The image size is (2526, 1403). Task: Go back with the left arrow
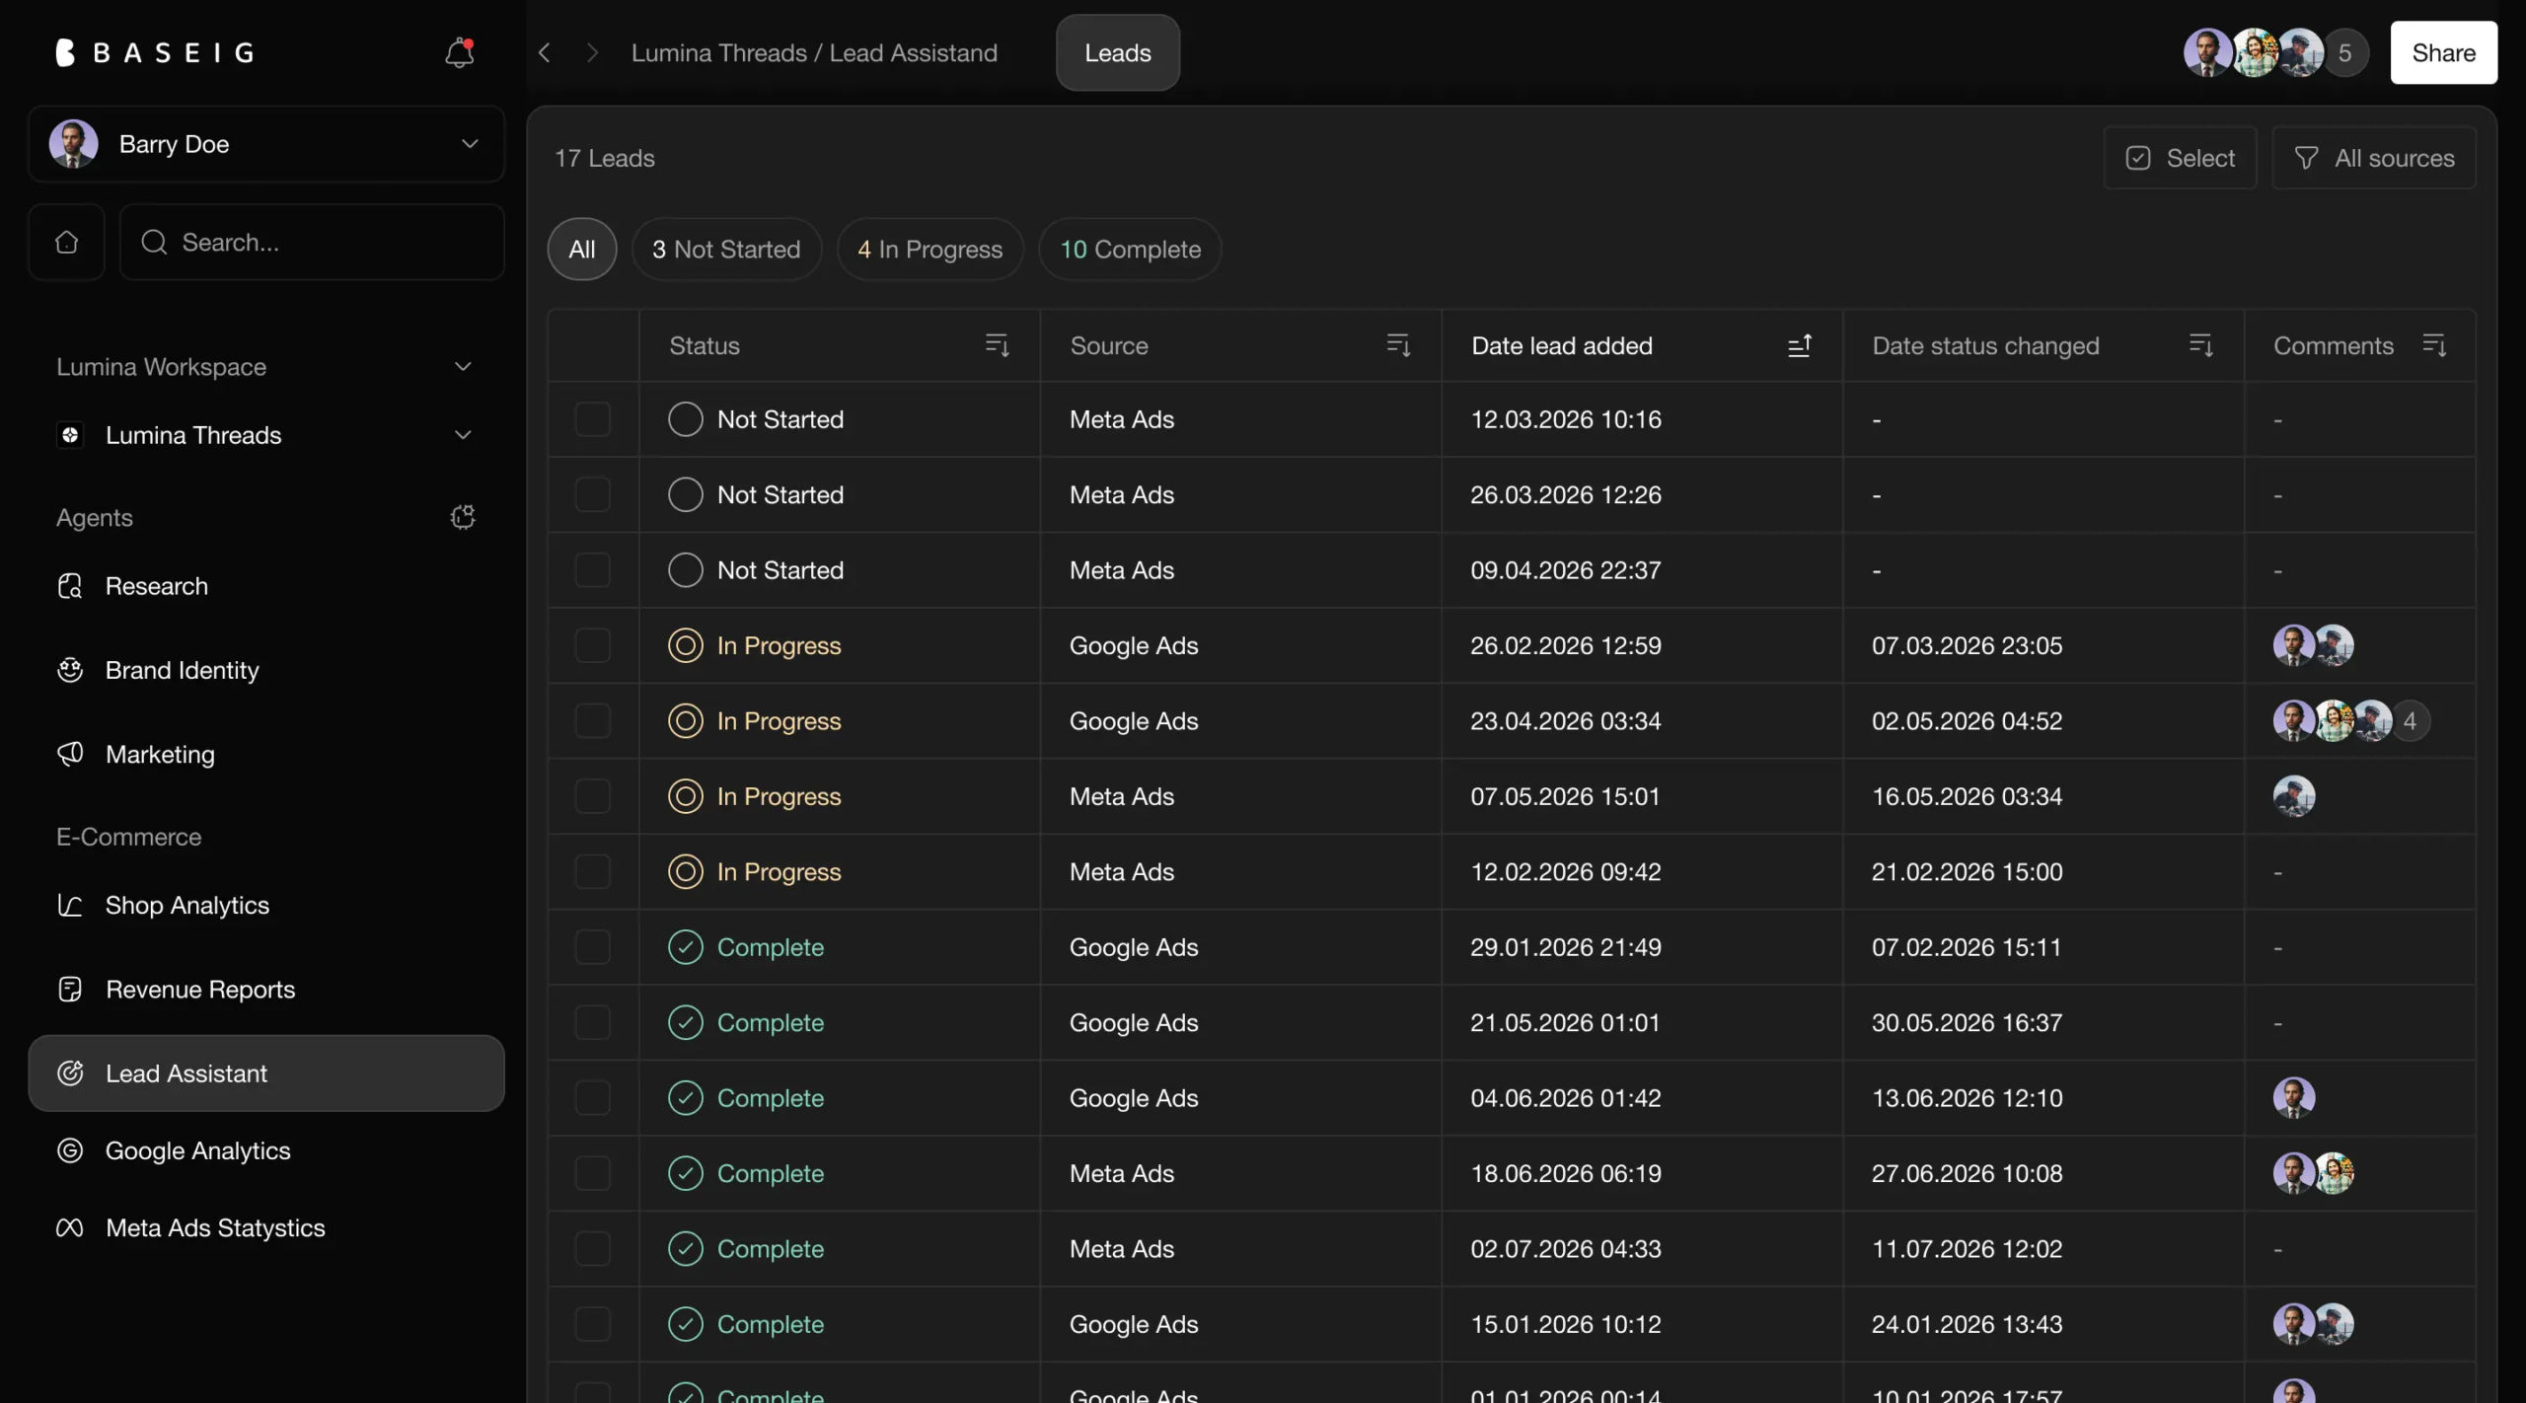pyautogui.click(x=545, y=52)
